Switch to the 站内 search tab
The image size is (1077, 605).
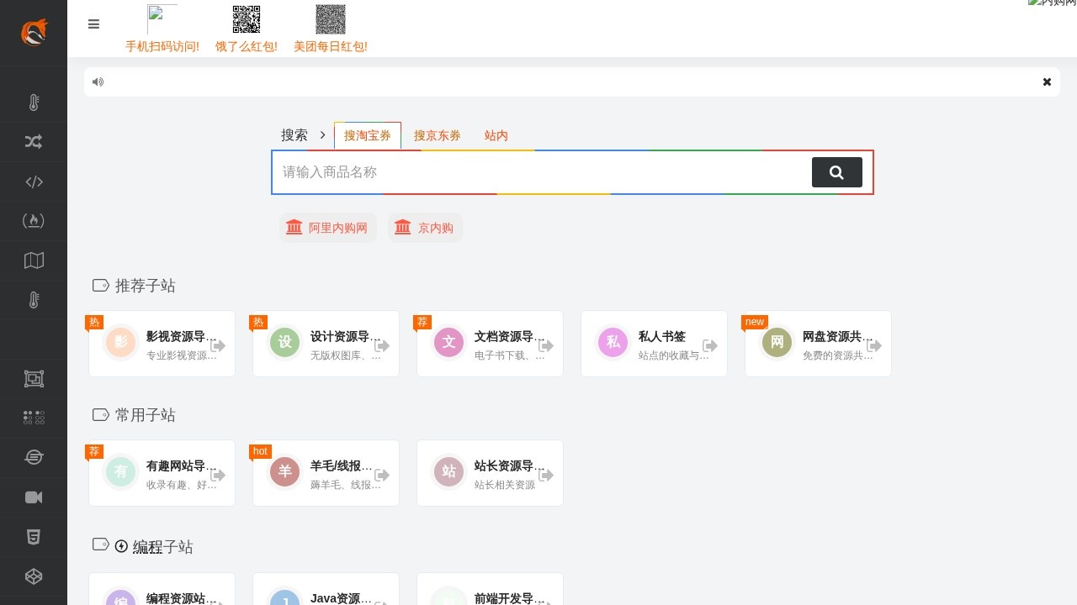[496, 135]
